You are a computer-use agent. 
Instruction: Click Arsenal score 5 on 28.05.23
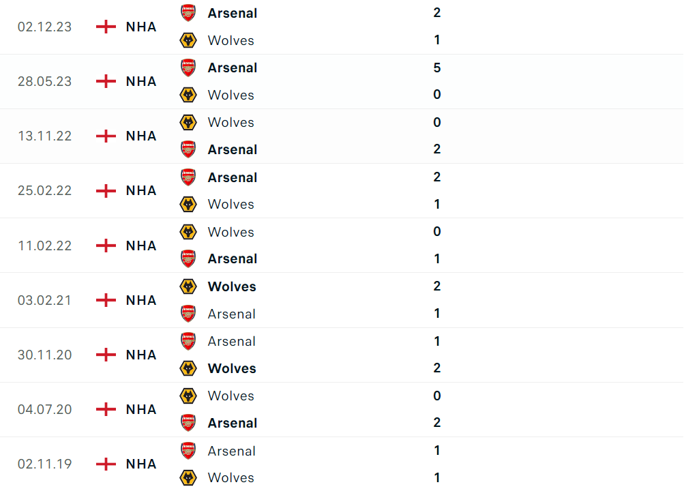[x=437, y=68]
